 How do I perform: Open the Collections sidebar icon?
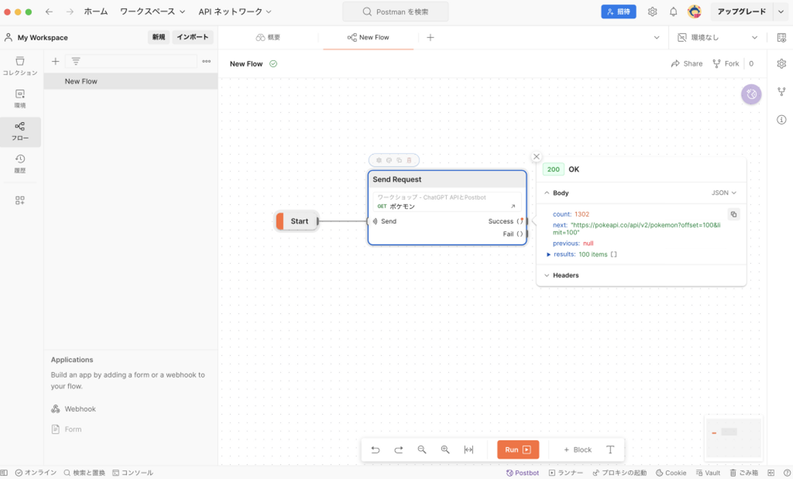(20, 65)
